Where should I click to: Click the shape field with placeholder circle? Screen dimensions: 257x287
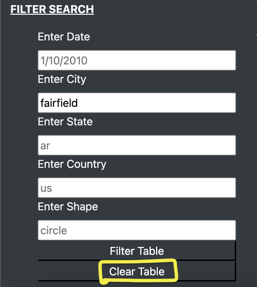click(137, 230)
